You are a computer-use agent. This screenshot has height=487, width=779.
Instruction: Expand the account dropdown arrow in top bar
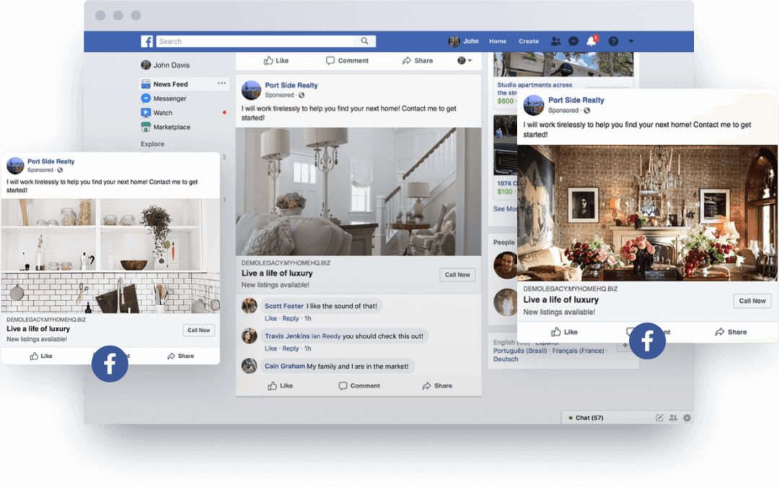(631, 41)
